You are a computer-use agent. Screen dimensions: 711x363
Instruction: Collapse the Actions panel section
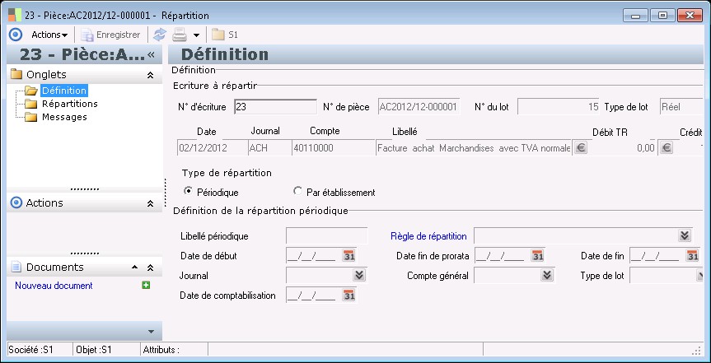(x=151, y=203)
